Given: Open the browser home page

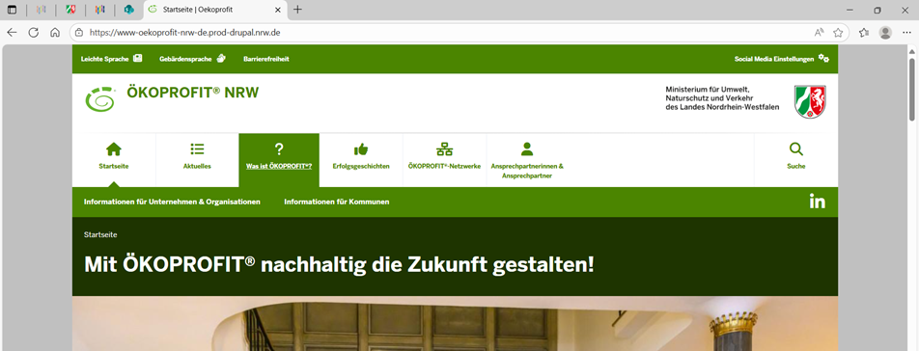Looking at the screenshot, I should (55, 33).
